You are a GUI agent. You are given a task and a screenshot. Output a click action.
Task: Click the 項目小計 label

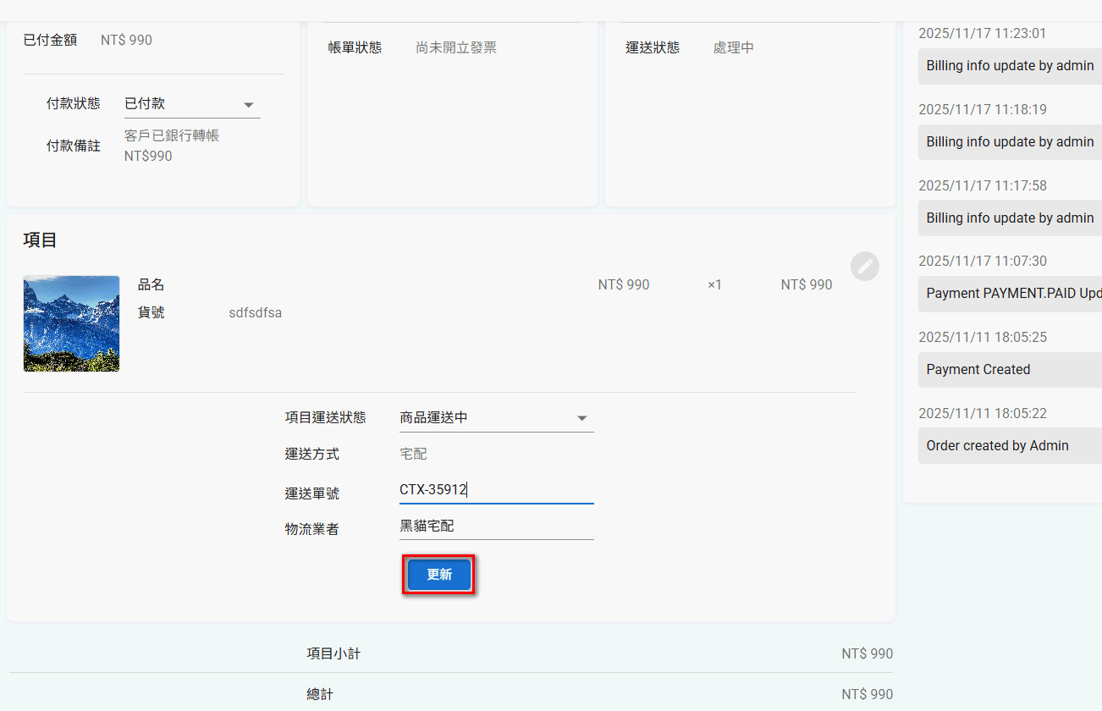[333, 654]
